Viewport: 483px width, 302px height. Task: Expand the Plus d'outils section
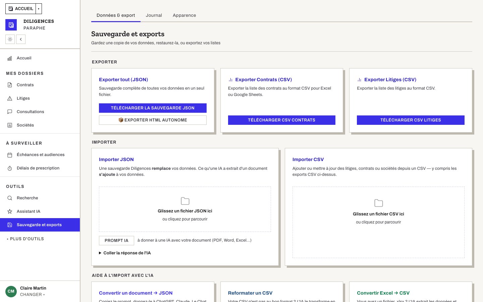point(25,239)
